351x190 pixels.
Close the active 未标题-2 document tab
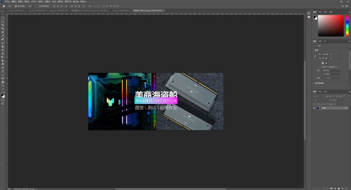point(163,11)
